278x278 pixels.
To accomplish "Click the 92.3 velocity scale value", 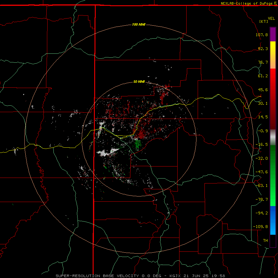I will pos(263,48).
